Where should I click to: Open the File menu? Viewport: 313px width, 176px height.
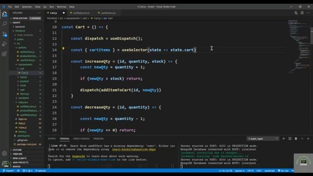click(10, 6)
